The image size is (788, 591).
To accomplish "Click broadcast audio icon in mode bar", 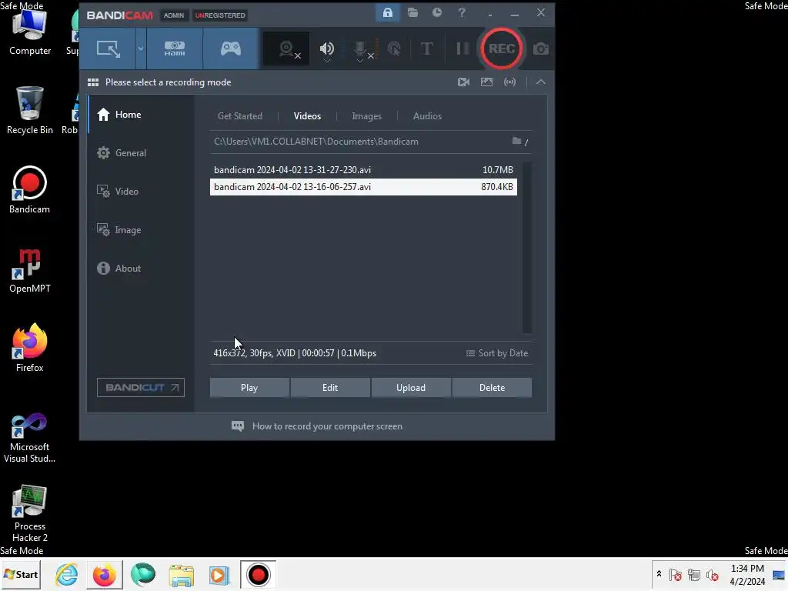I will pyautogui.click(x=509, y=82).
